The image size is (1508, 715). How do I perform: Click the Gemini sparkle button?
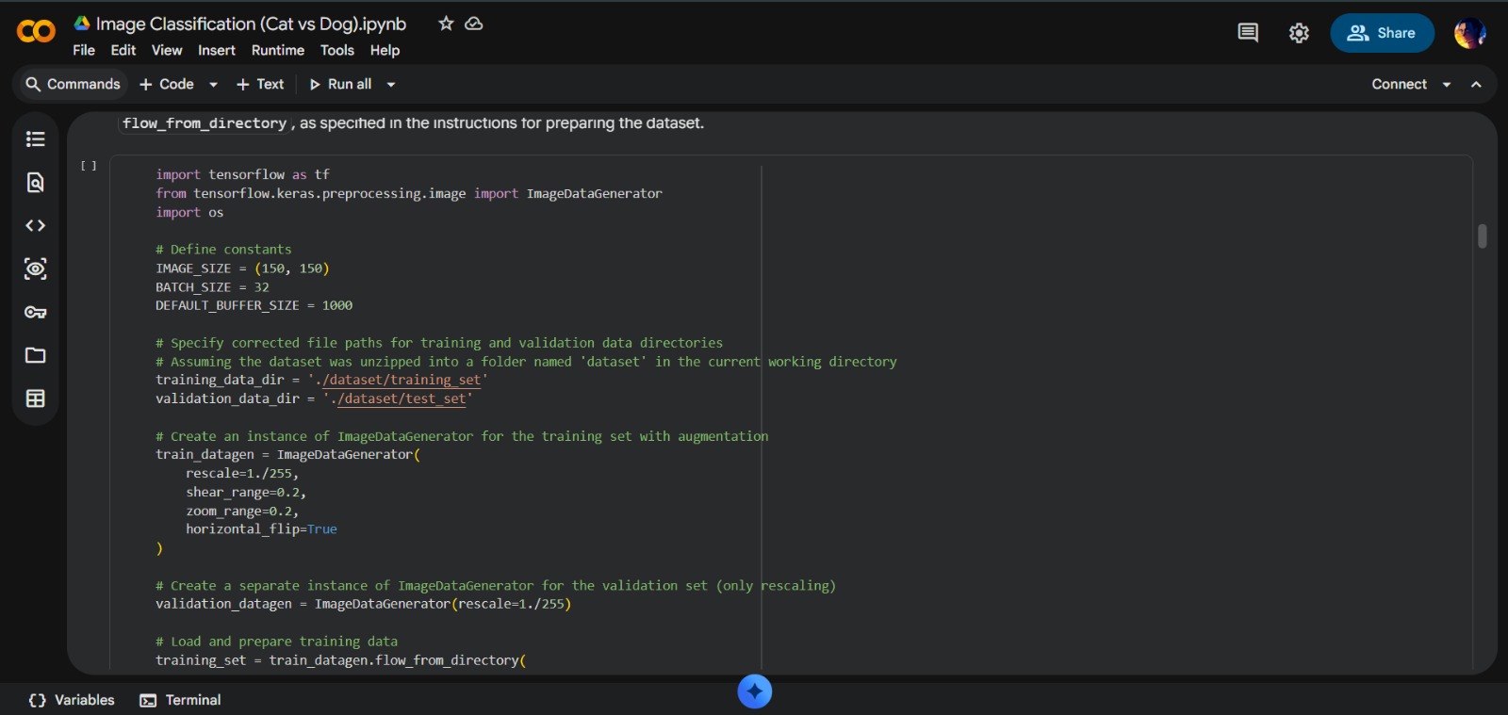tap(754, 691)
